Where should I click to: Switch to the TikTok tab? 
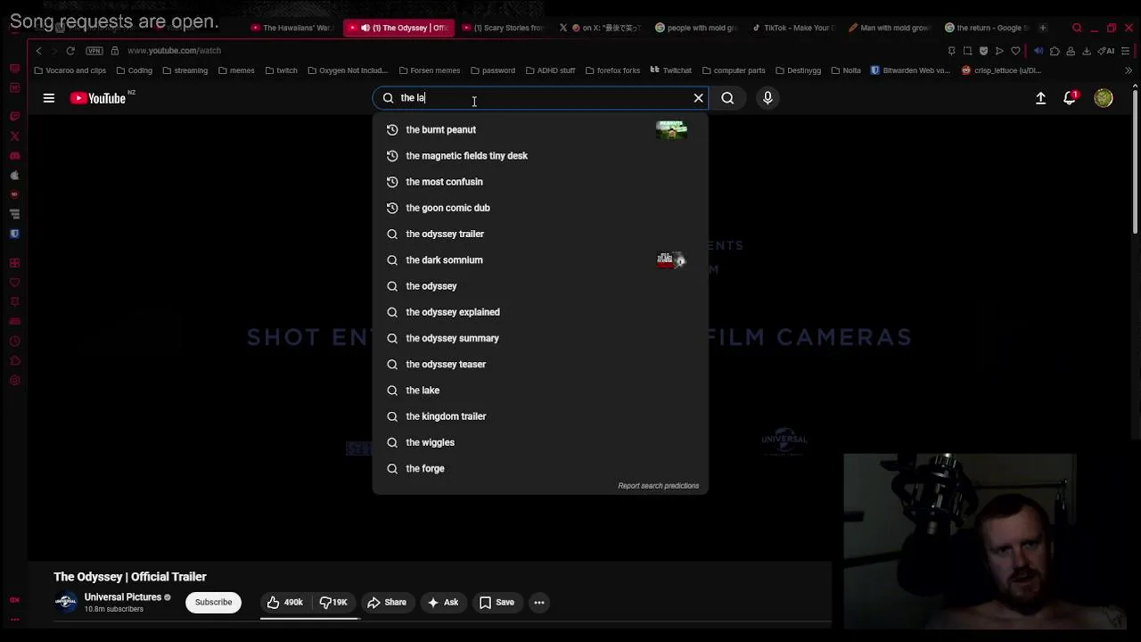792,28
